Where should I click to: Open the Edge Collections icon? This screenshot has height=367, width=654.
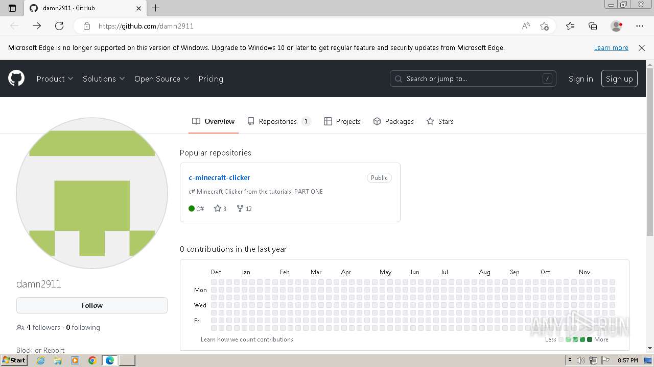[593, 26]
